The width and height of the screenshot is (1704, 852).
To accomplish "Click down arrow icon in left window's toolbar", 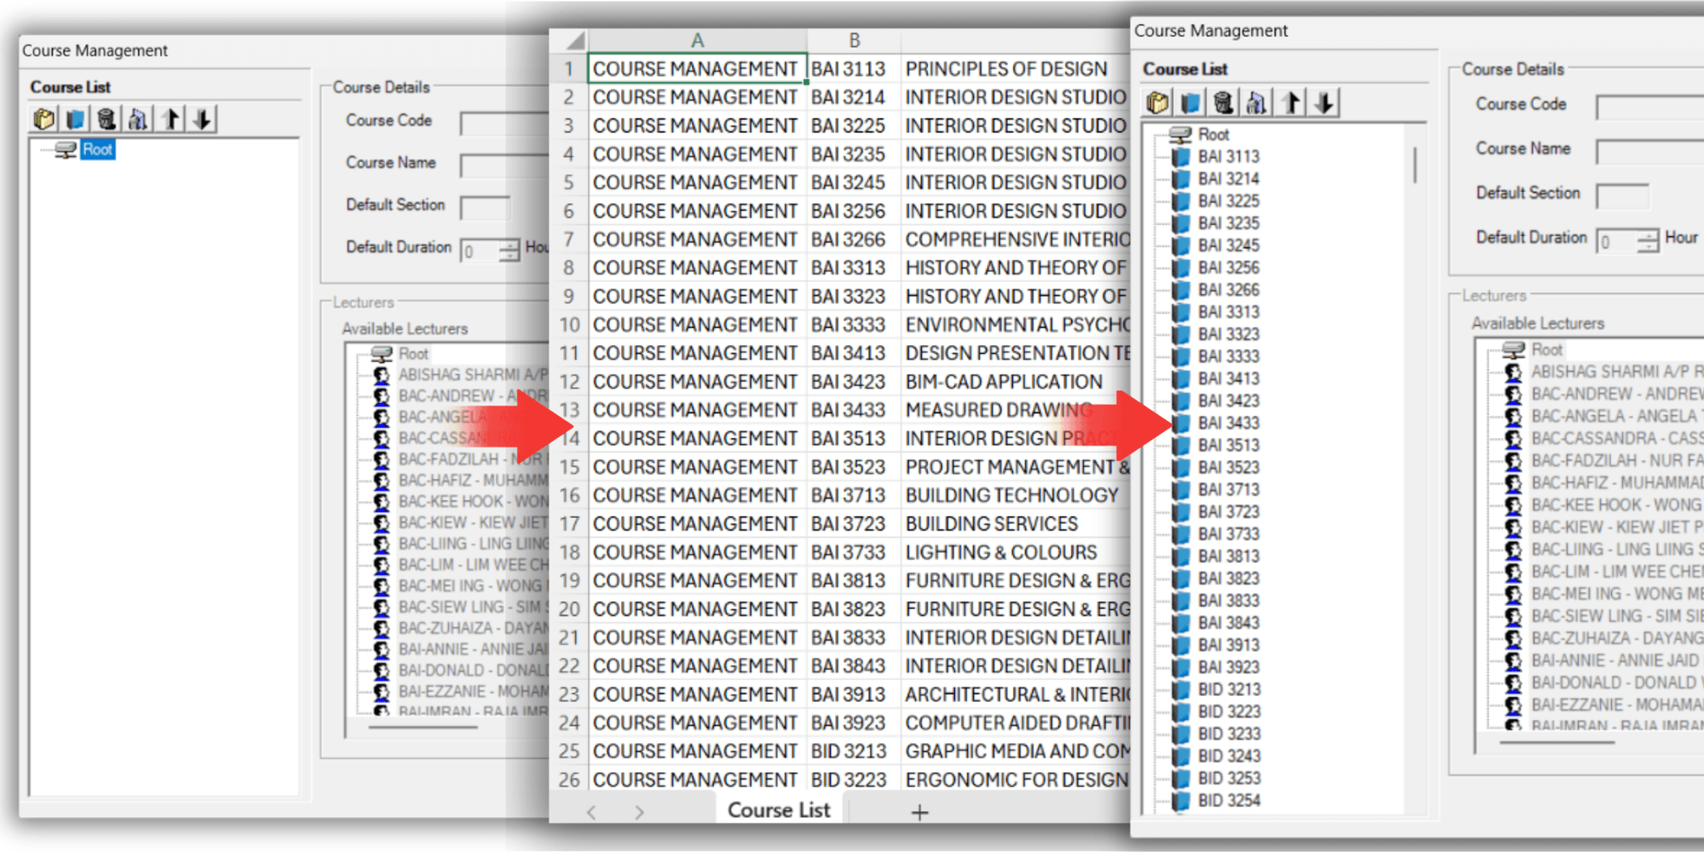I will coord(202,119).
